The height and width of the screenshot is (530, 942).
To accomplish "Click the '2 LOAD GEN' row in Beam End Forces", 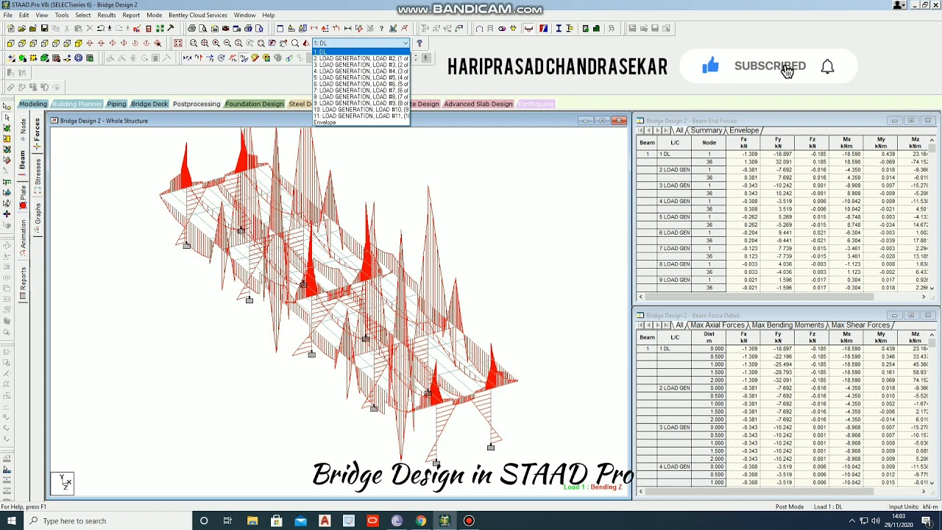I will coord(783,170).
